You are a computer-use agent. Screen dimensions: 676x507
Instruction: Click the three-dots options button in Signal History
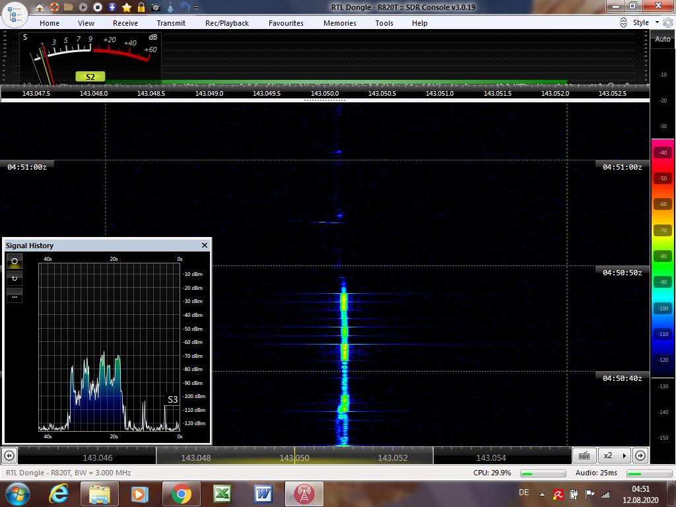click(x=15, y=296)
